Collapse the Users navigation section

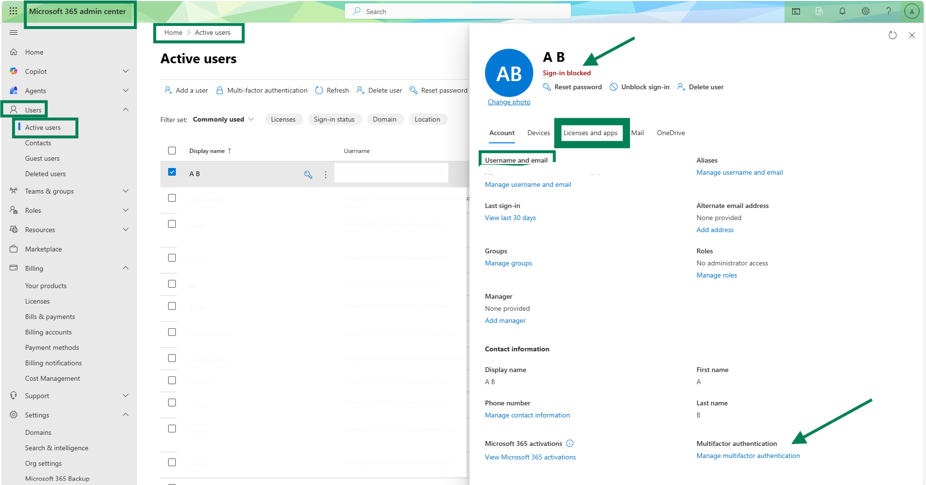(126, 110)
